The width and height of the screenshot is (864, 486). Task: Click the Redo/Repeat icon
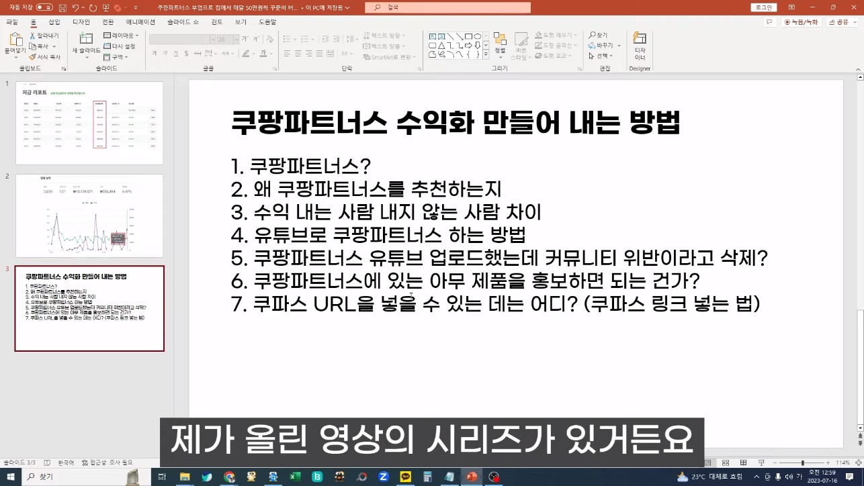click(x=93, y=7)
